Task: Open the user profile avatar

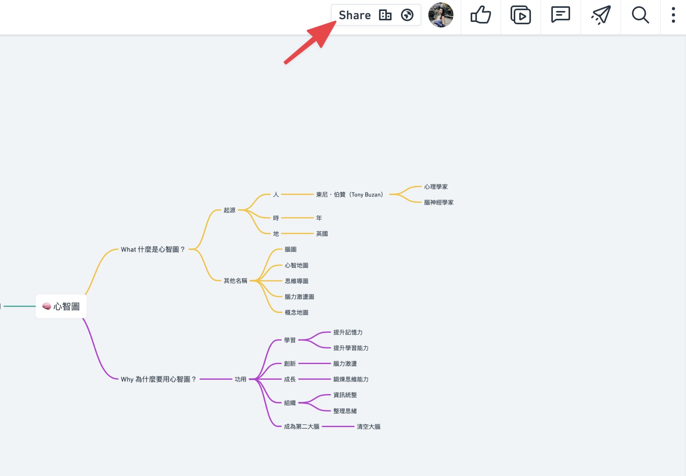Action: click(441, 15)
